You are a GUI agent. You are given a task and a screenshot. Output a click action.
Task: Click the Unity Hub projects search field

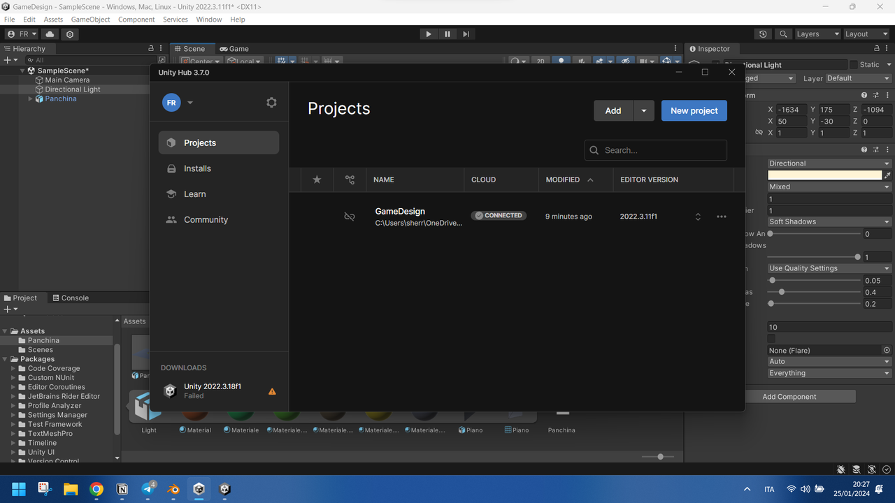click(656, 150)
